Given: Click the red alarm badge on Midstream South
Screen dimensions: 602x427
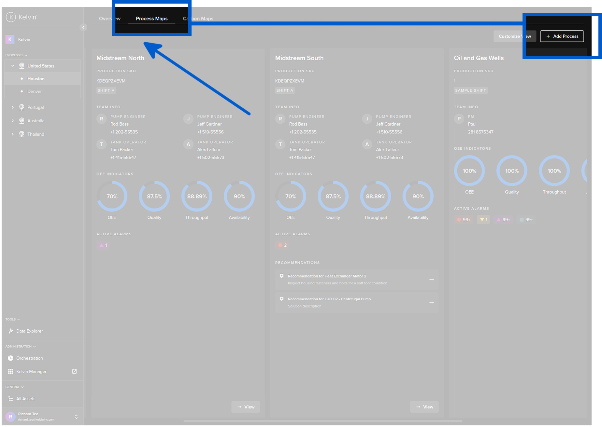Looking at the screenshot, I should (282, 245).
